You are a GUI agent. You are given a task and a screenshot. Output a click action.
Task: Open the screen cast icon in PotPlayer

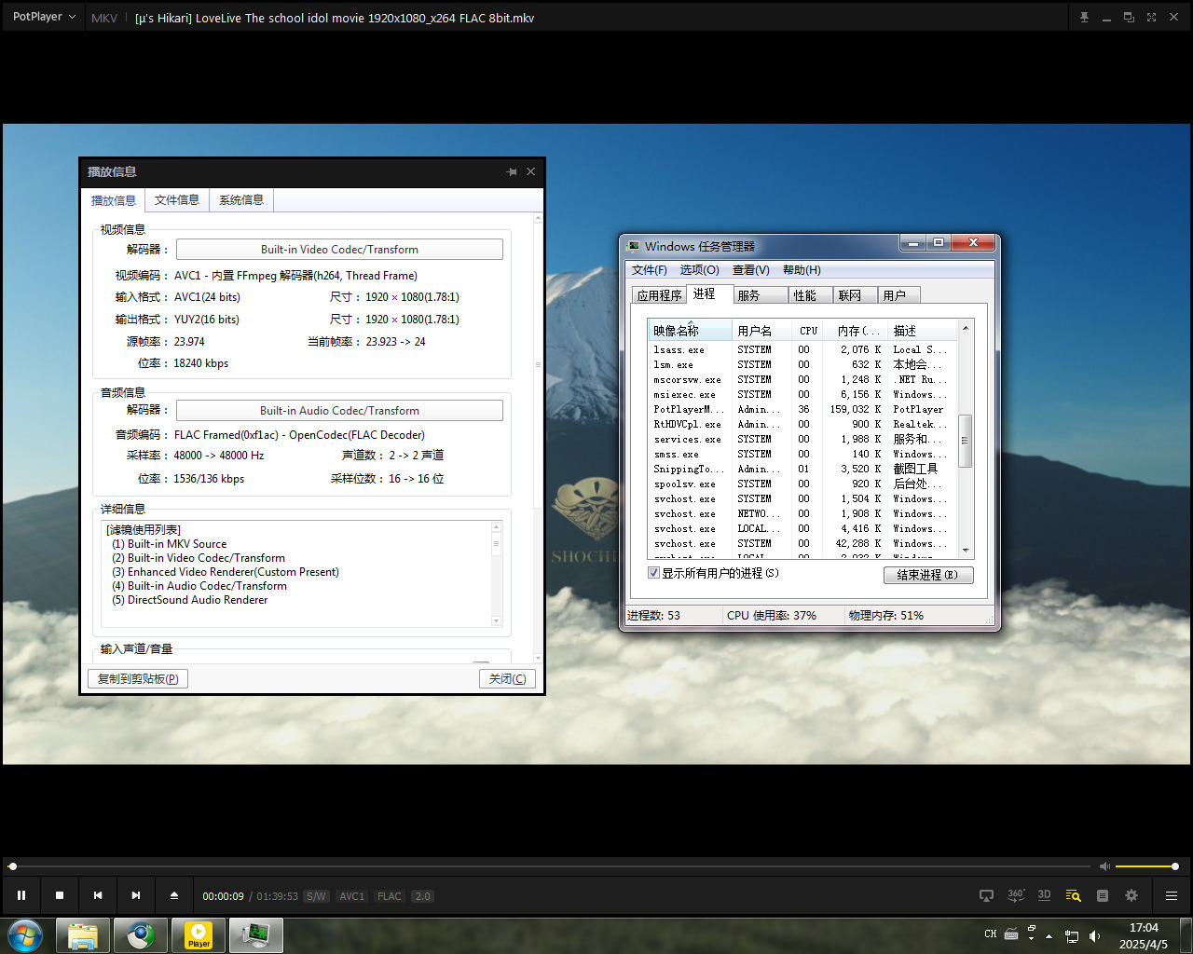pos(986,895)
